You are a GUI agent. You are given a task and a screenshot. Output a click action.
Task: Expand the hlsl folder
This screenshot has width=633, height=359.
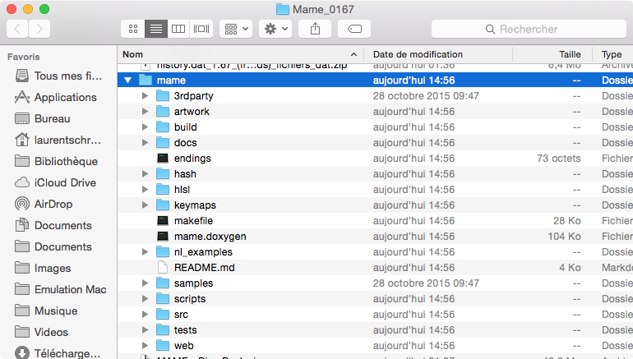[x=145, y=190]
